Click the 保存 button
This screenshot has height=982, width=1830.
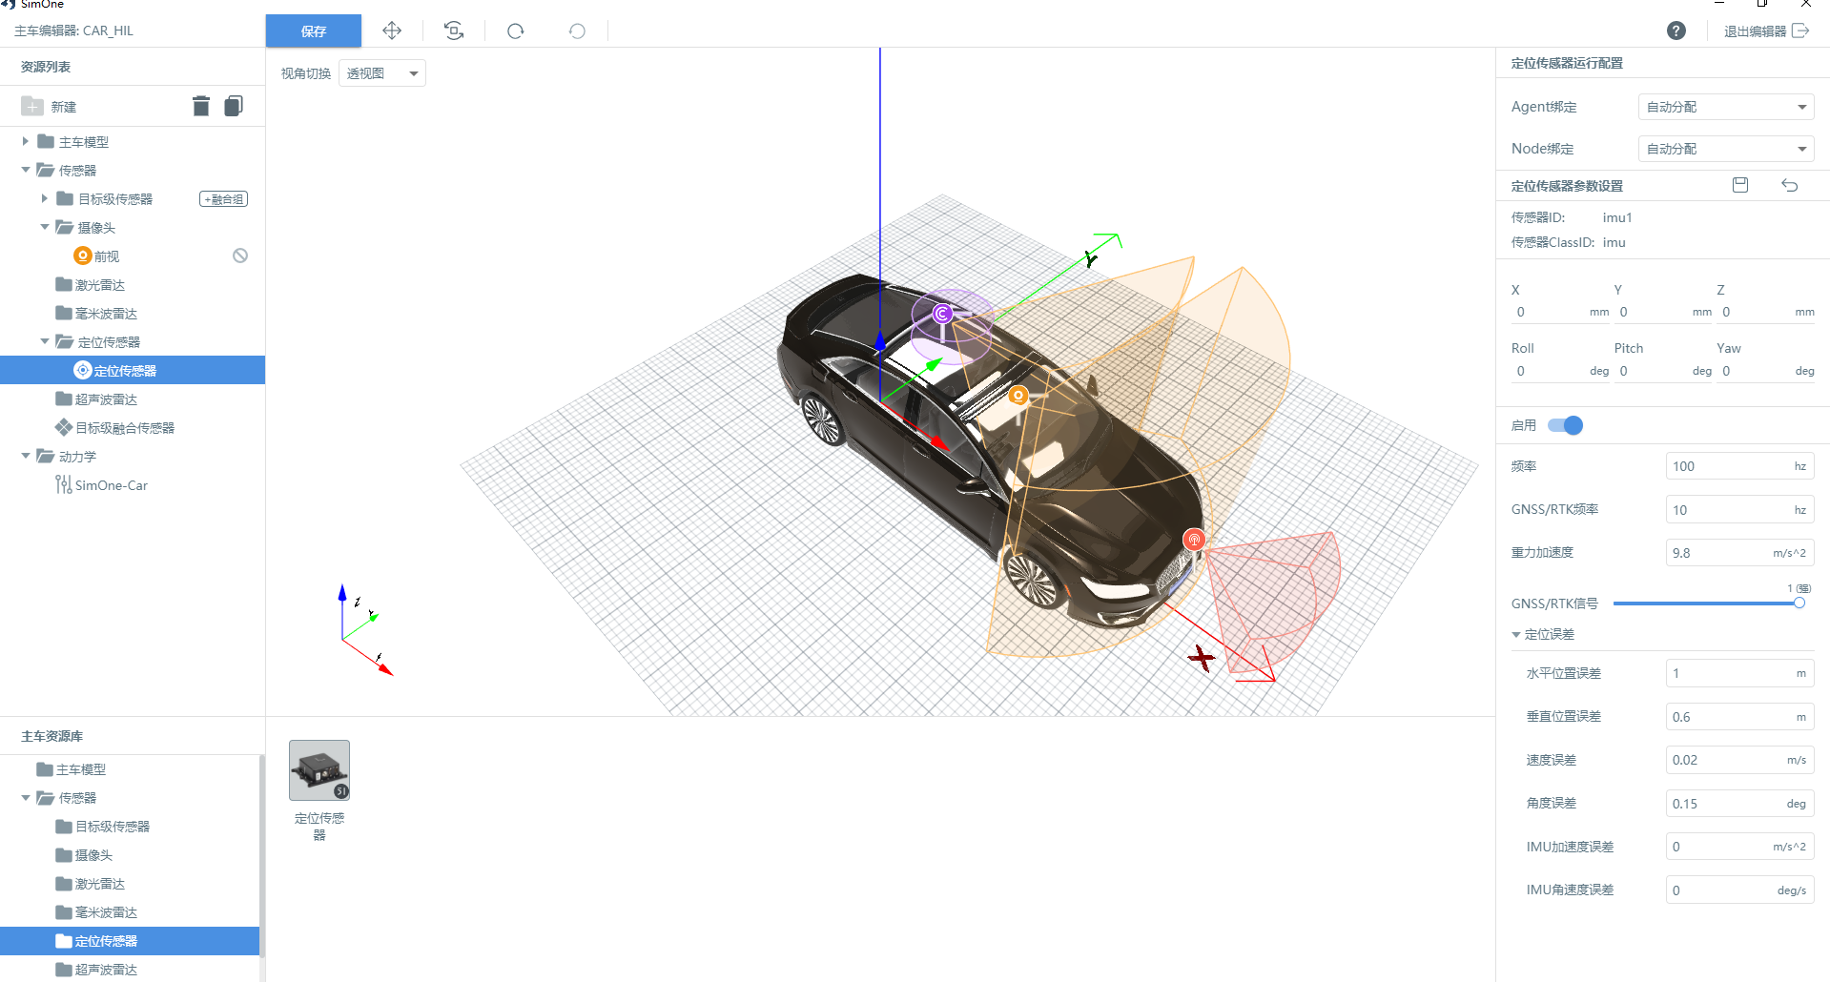pos(314,31)
